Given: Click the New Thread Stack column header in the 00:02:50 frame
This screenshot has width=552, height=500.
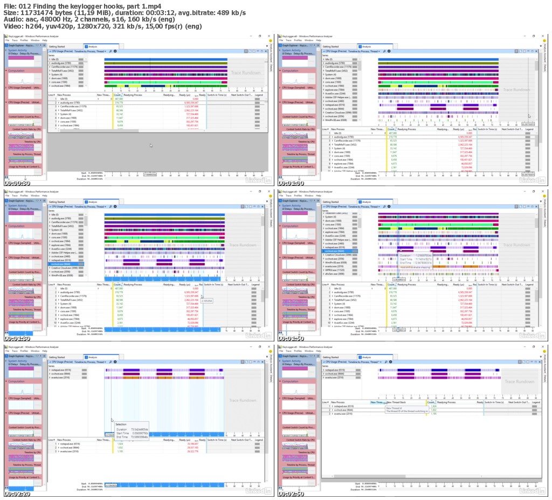Looking at the screenshot, I should click(396, 402).
